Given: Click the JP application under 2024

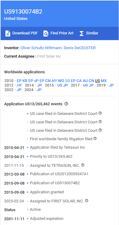Looking at the screenshot, I should coord(39,90).
